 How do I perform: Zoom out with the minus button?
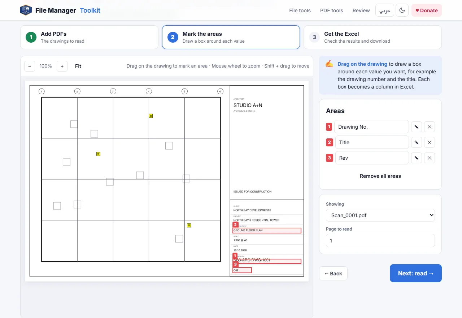click(30, 66)
